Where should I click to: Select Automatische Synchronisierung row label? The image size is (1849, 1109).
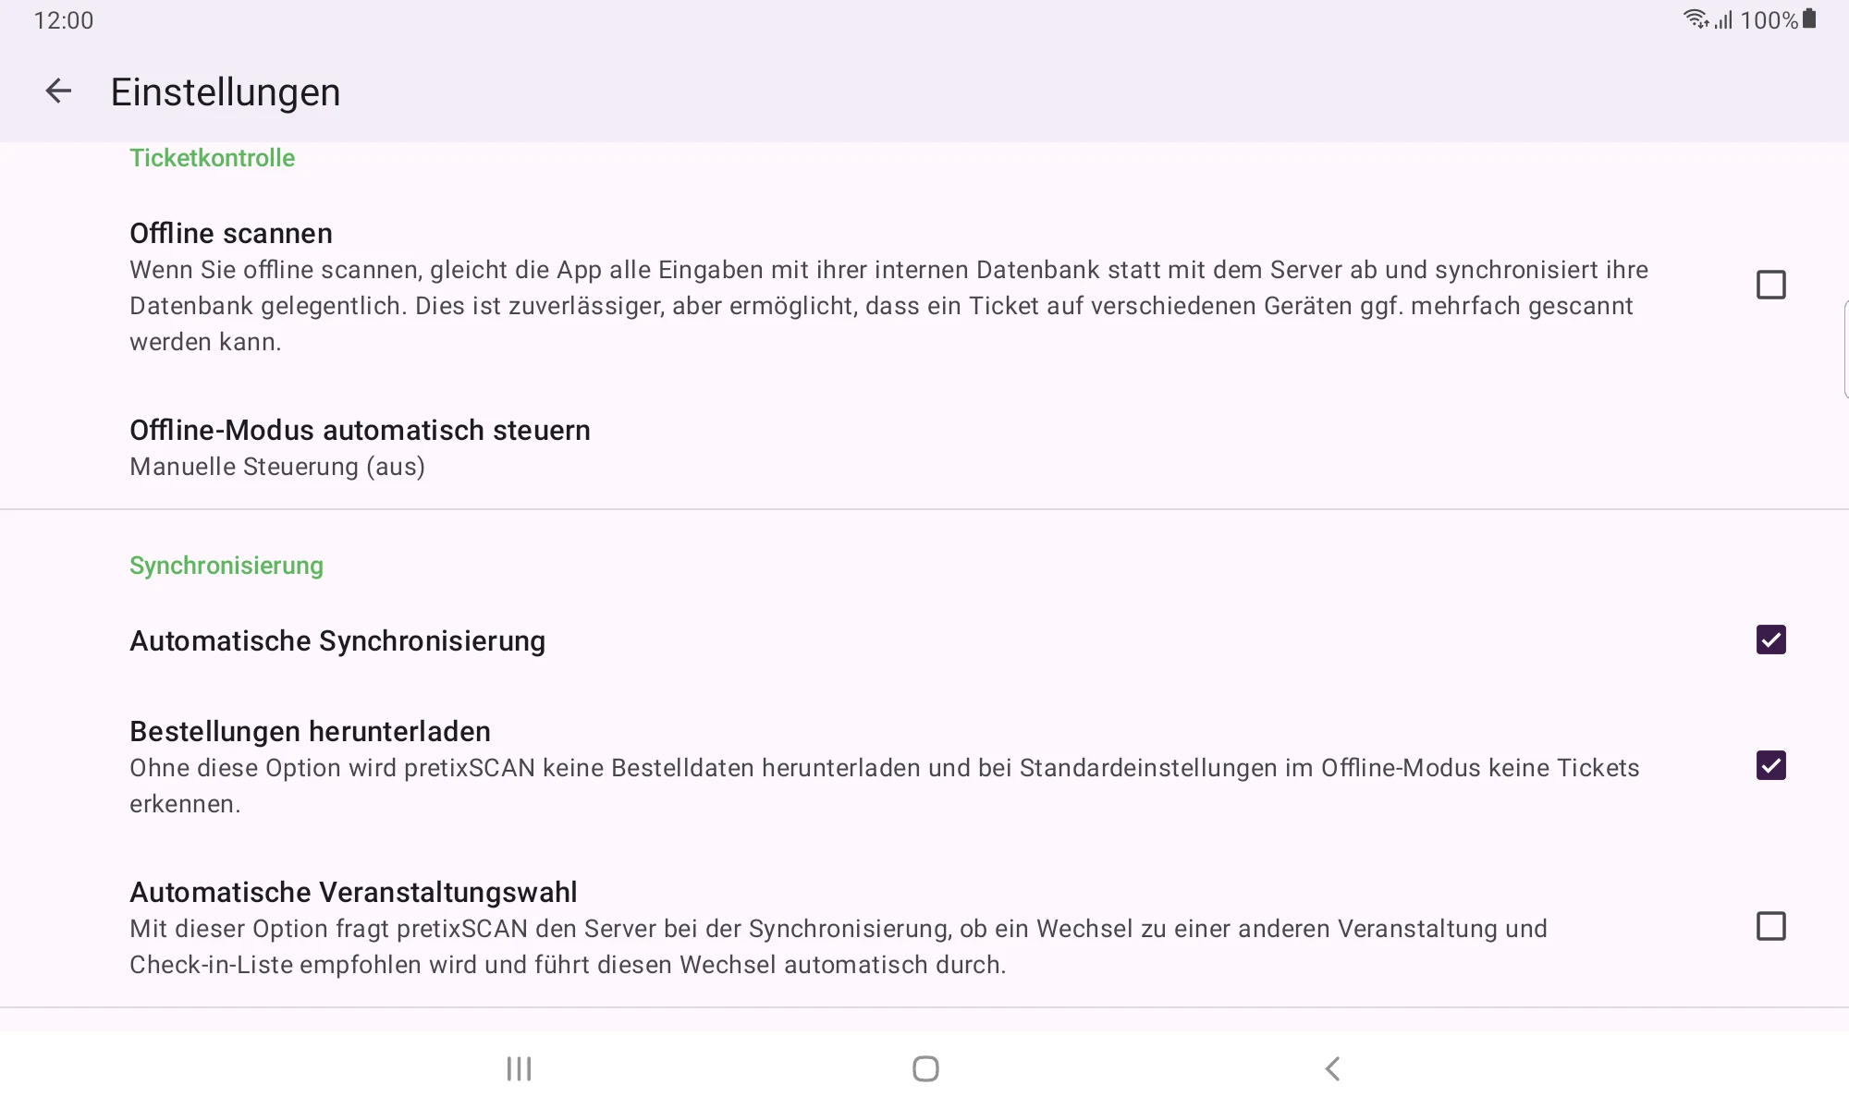click(x=337, y=641)
